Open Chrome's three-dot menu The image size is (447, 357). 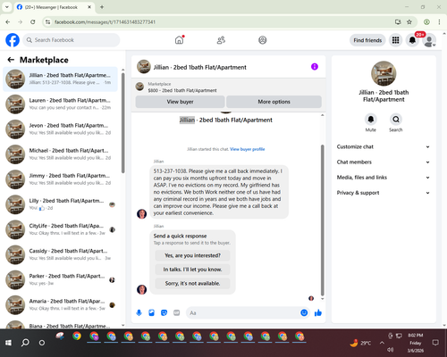coord(439,21)
